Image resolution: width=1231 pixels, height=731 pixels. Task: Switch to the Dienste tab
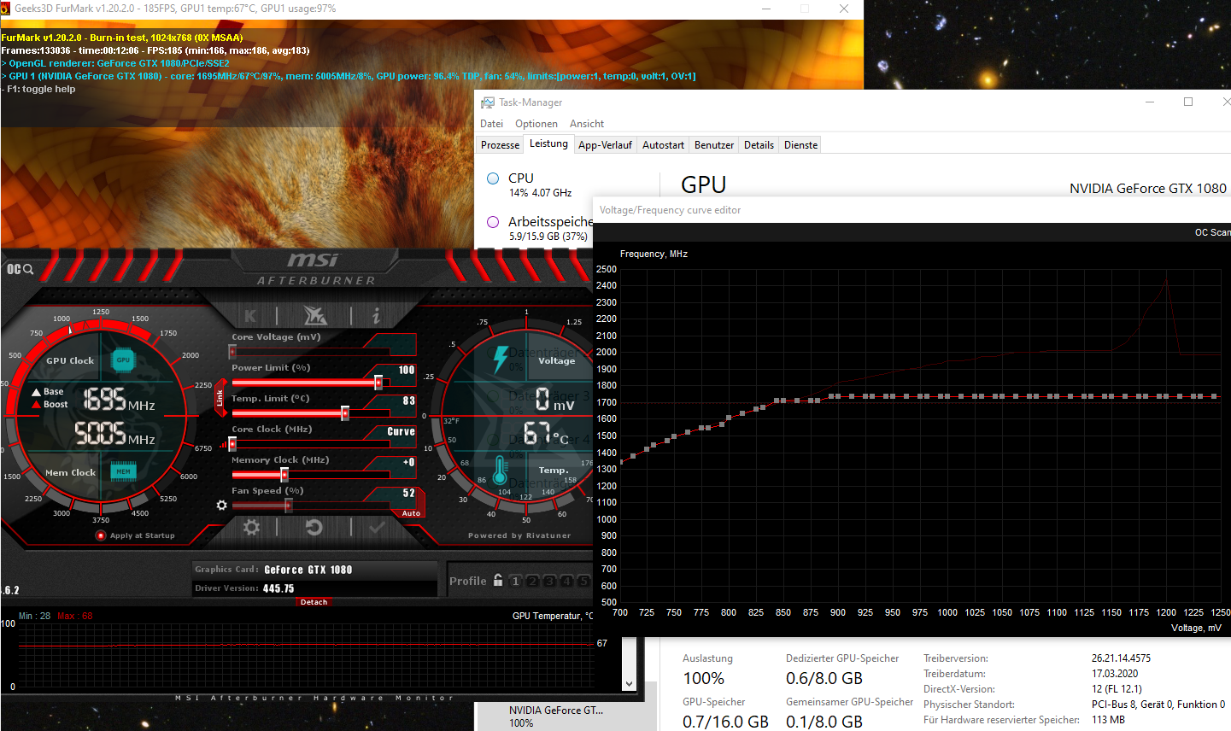pyautogui.click(x=800, y=145)
